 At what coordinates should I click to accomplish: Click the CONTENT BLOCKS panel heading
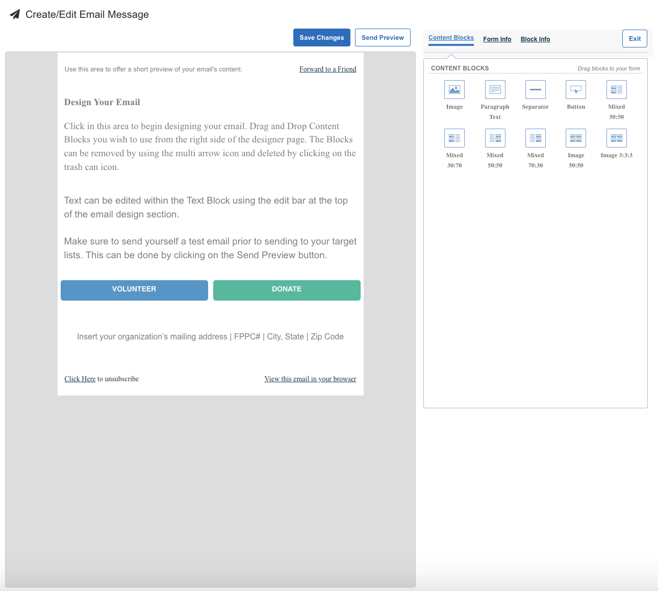[460, 68]
